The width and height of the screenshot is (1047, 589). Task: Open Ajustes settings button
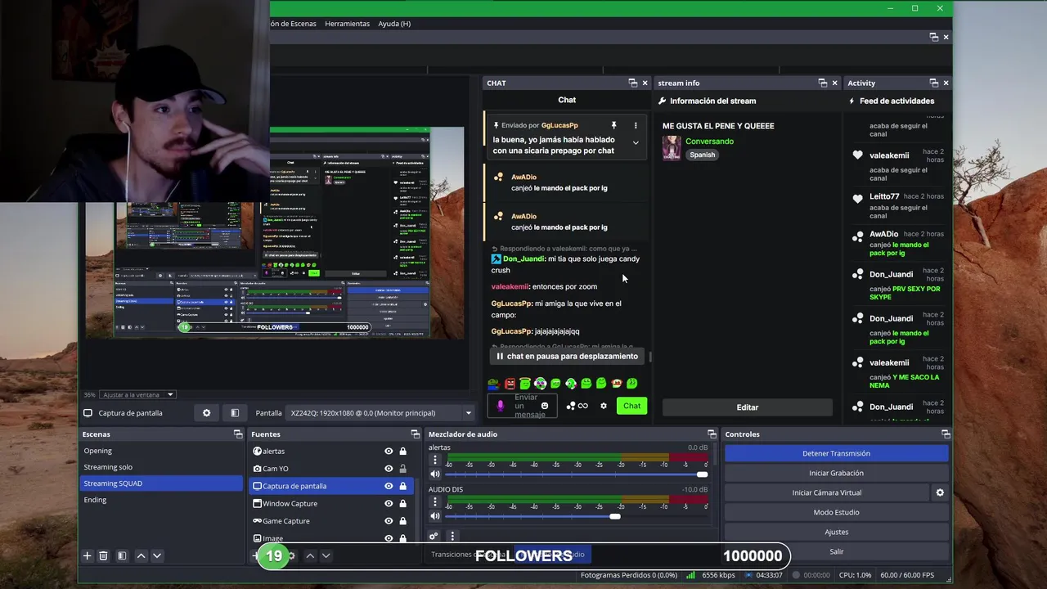click(836, 532)
